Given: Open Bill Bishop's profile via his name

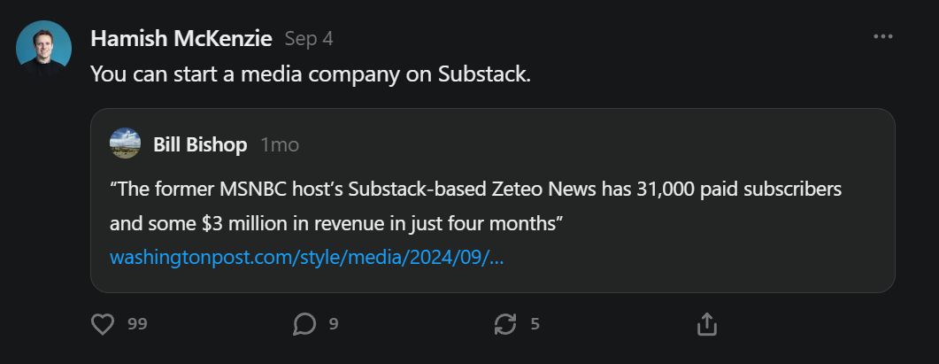Looking at the screenshot, I should pos(200,144).
